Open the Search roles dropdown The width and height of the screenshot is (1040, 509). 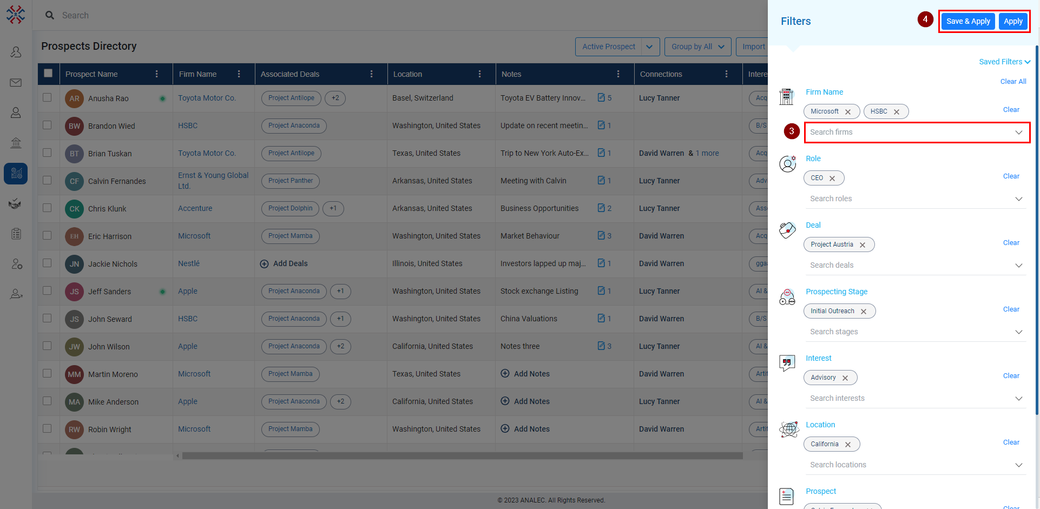(x=917, y=199)
